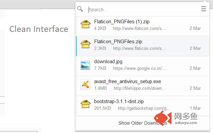Click the 1 Mar date label
This screenshot has width=213, height=133.
(195, 108)
